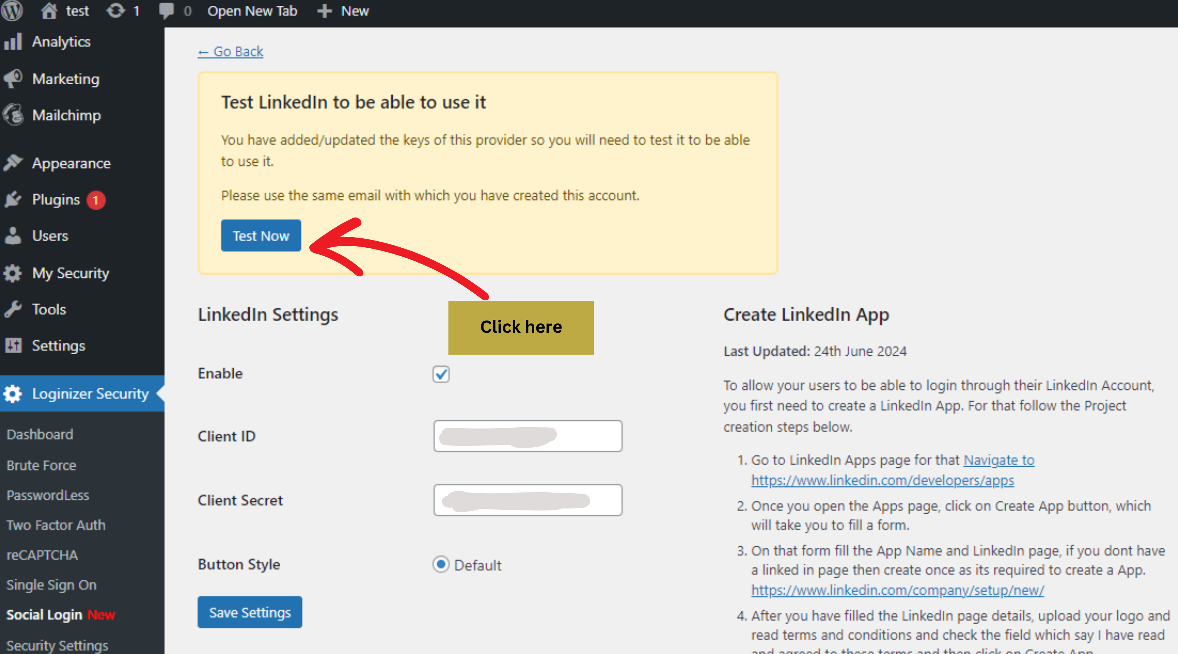This screenshot has width=1178, height=654.
Task: Click the LinkedIn Settings heading
Action: [x=268, y=314]
